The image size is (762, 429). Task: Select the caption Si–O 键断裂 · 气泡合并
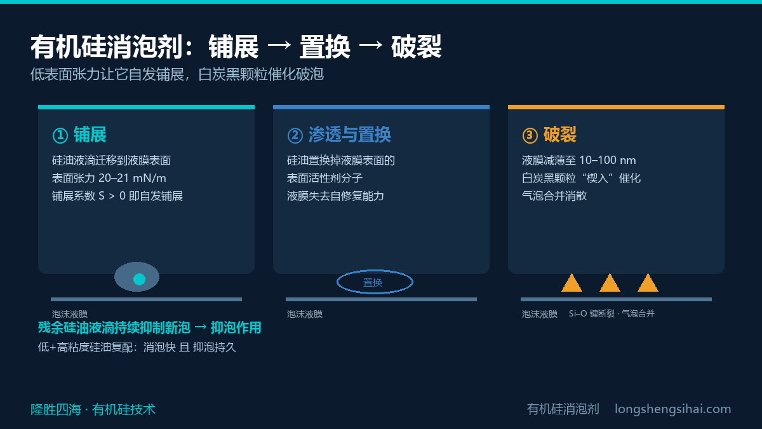coord(612,314)
